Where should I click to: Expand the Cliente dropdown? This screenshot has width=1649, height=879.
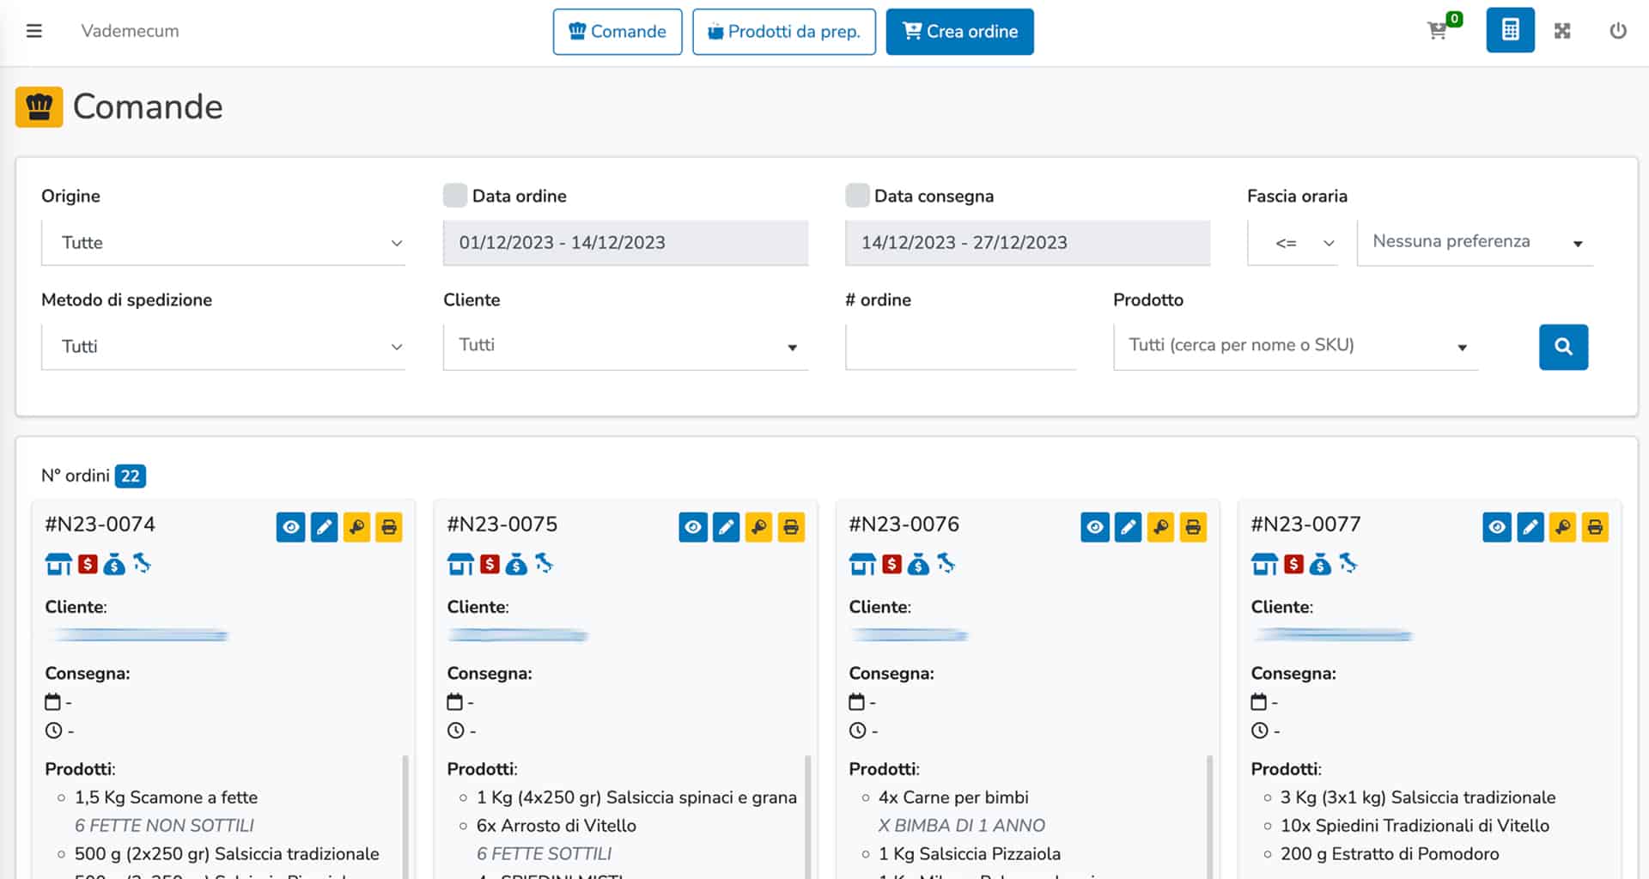tap(624, 346)
